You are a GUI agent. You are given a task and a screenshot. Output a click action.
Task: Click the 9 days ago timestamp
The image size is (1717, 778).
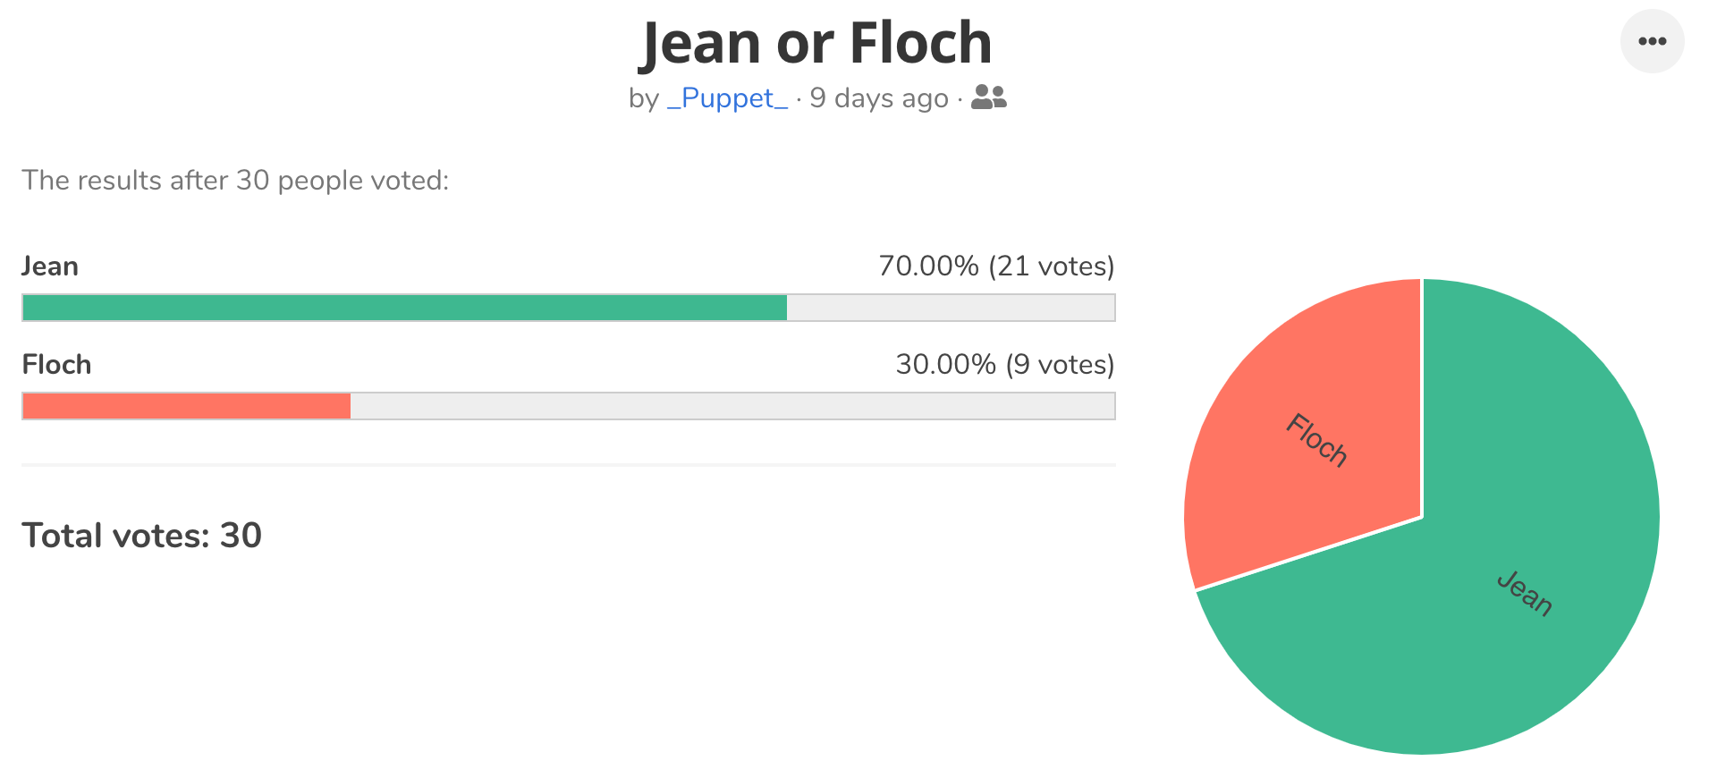click(879, 97)
